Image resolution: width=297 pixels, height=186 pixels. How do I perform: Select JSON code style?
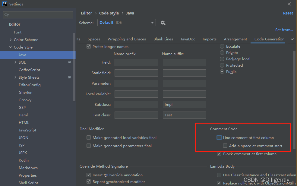point(23,138)
